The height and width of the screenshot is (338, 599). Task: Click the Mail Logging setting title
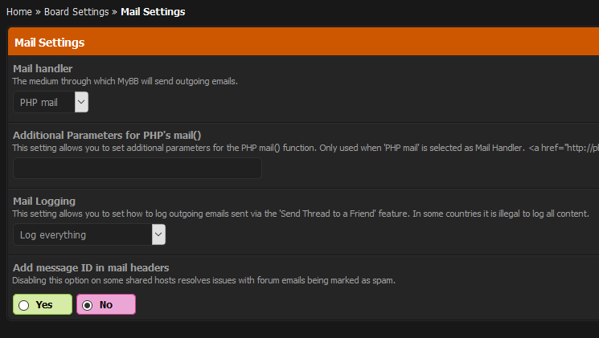pos(44,201)
